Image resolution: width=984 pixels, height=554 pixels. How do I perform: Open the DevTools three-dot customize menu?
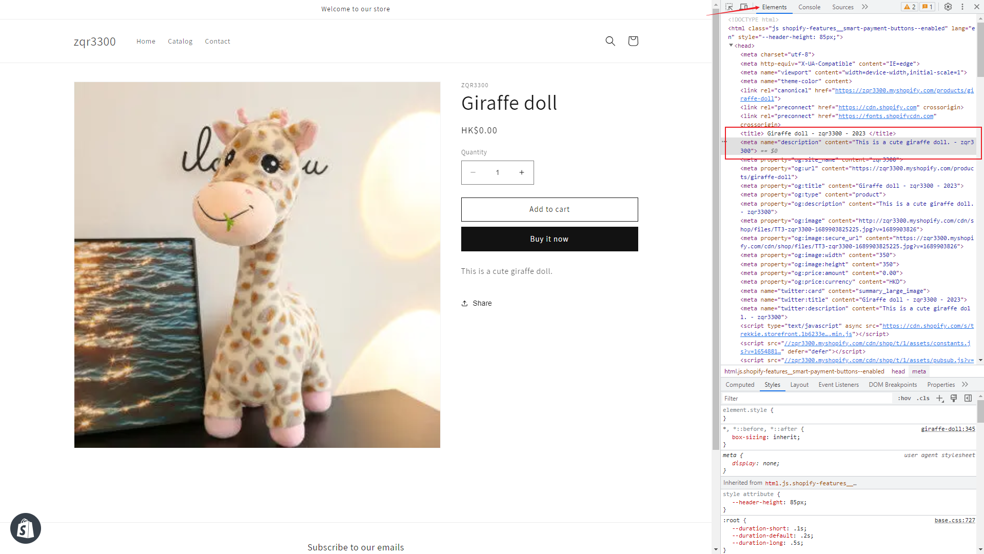click(962, 7)
